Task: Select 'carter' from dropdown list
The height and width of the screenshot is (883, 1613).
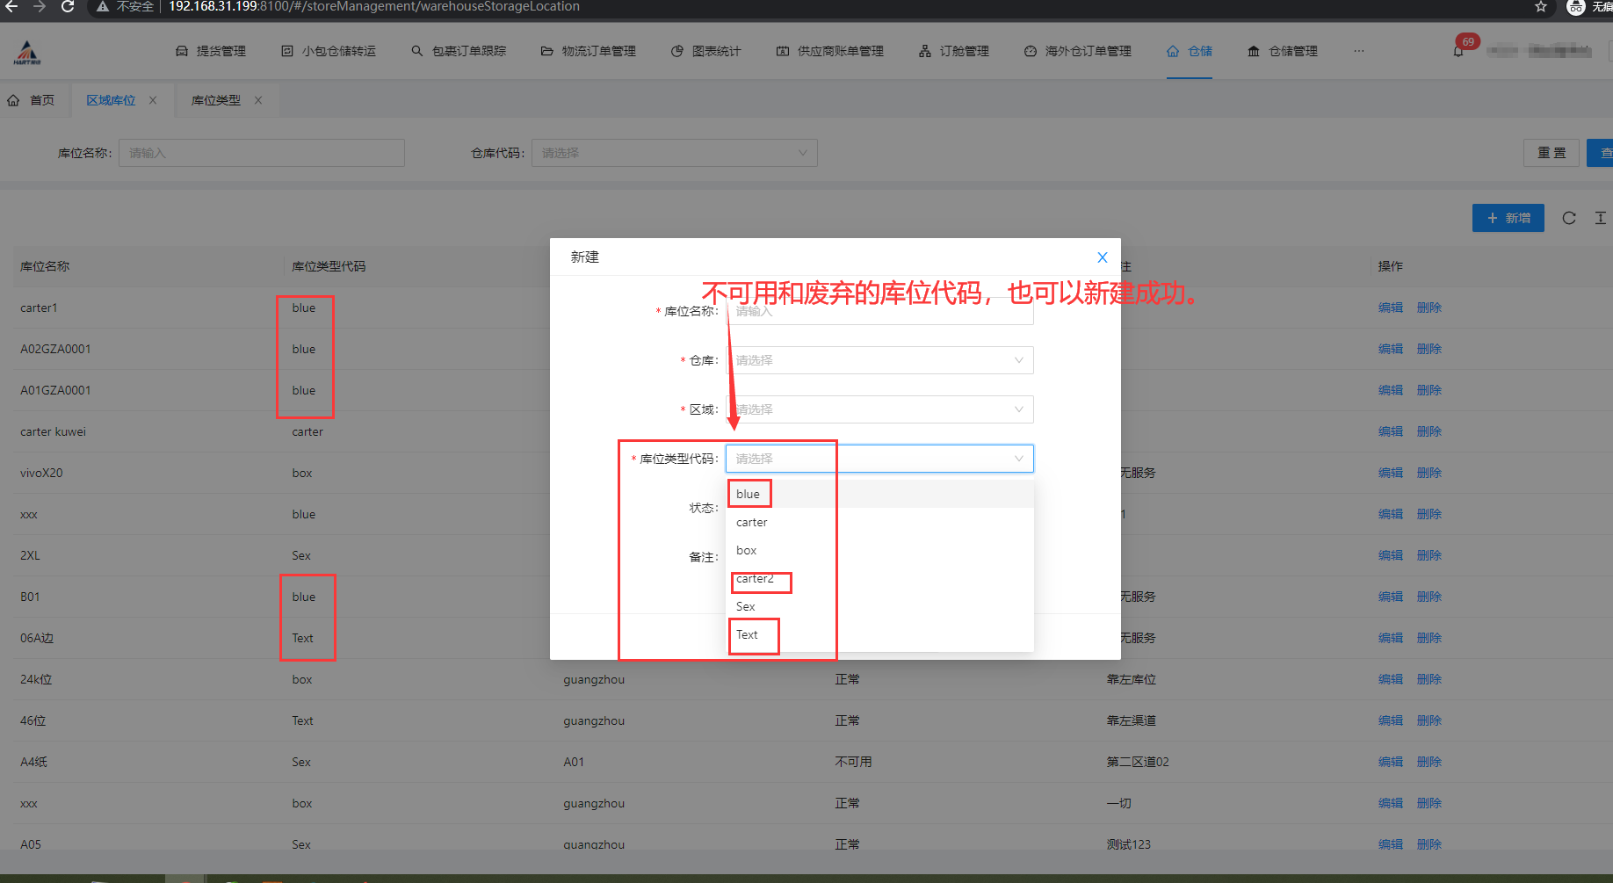Action: point(752,523)
